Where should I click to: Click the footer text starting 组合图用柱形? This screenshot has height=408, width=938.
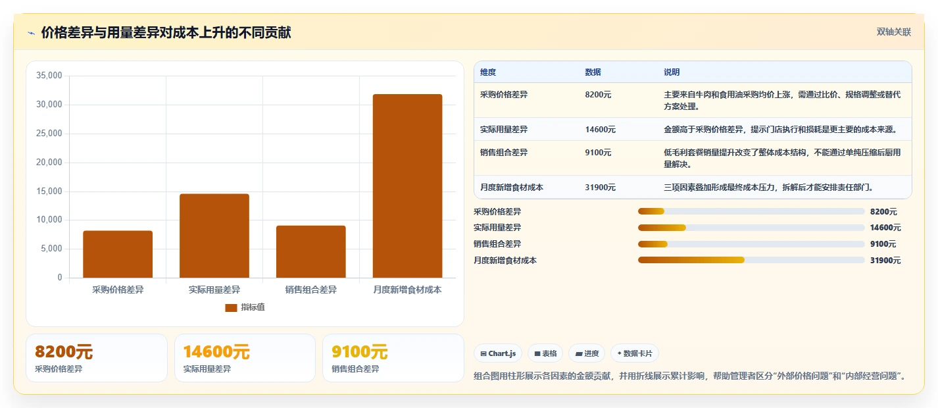tap(692, 376)
